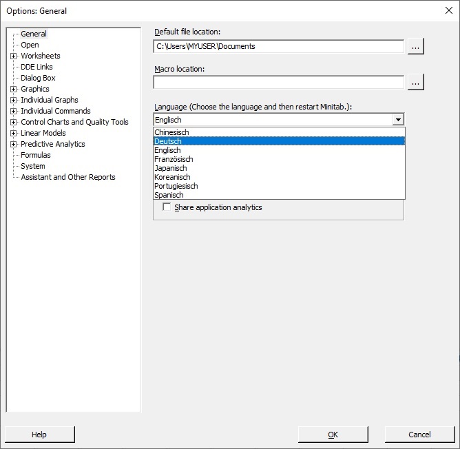Select Linear Models tree item
Image resolution: width=460 pixels, height=449 pixels.
point(43,133)
